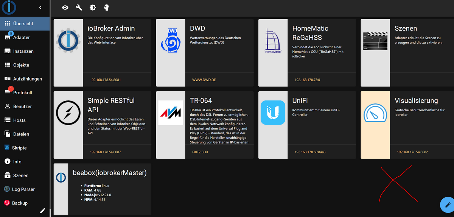Click the red Backup icon
454x217 pixels.
7,203
